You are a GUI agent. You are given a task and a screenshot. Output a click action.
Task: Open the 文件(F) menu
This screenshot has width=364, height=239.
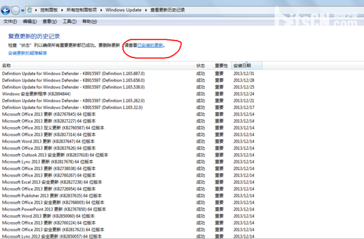click(x=10, y=22)
